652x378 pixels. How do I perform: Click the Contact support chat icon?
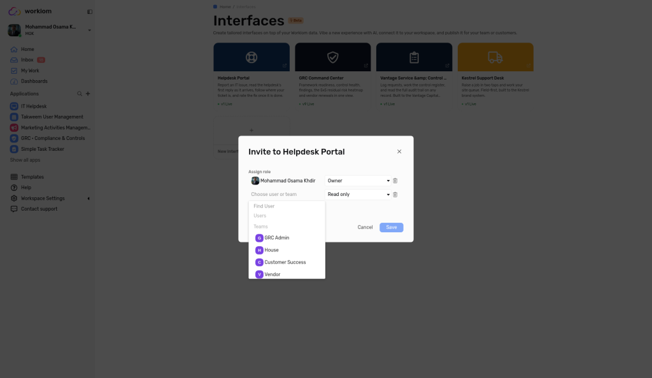click(14, 209)
